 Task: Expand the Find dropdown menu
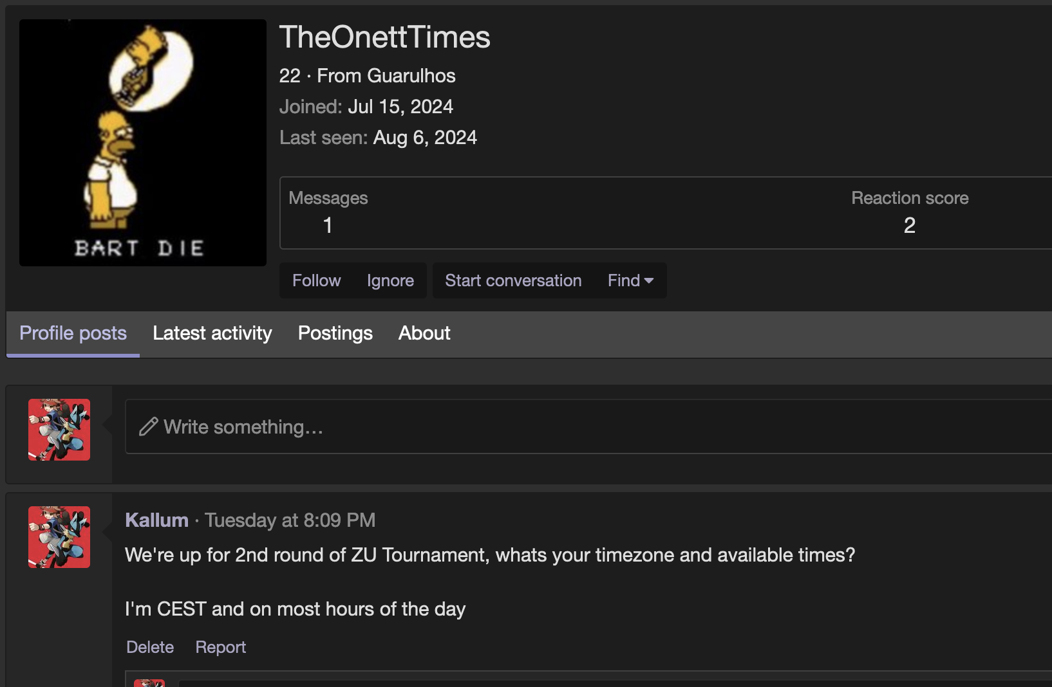(x=630, y=280)
